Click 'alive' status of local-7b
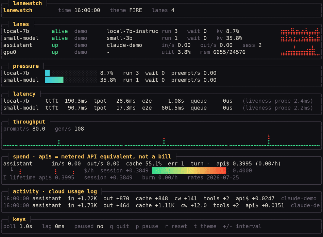Screen dimensions: 323x237 click(60, 31)
